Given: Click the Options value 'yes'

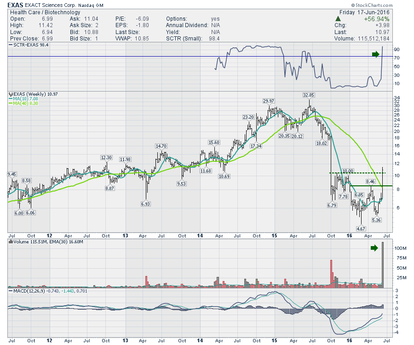Looking at the screenshot, I should [215, 19].
